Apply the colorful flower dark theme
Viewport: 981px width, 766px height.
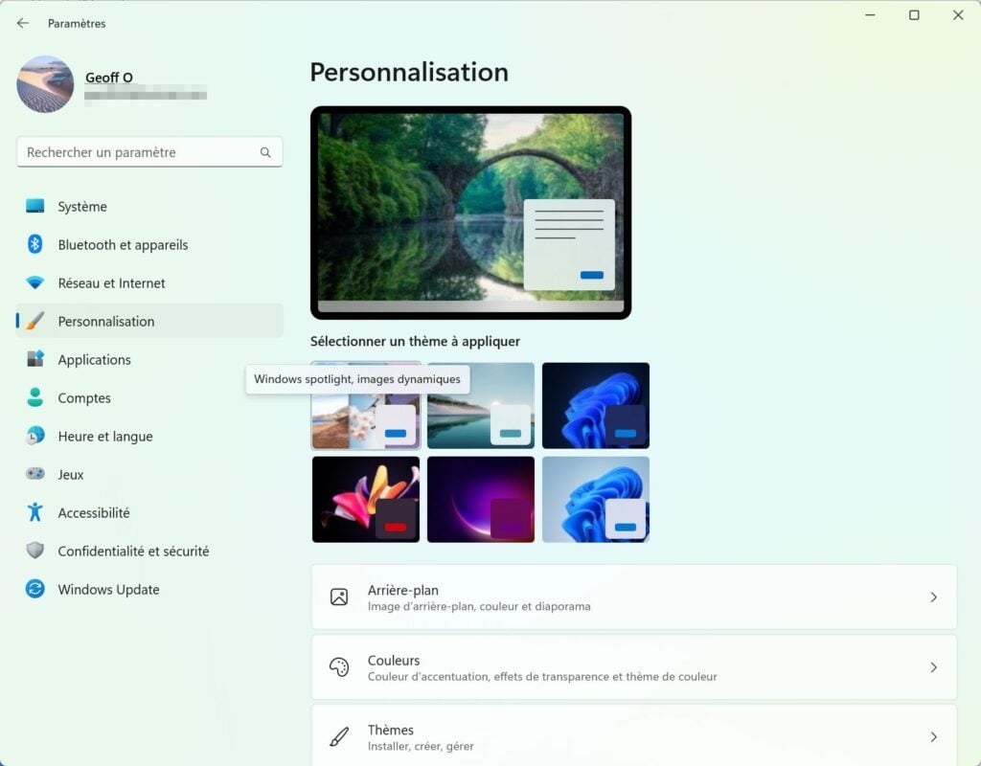[x=366, y=499]
